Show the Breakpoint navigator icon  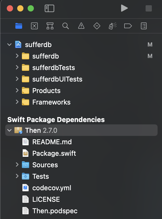128,26
